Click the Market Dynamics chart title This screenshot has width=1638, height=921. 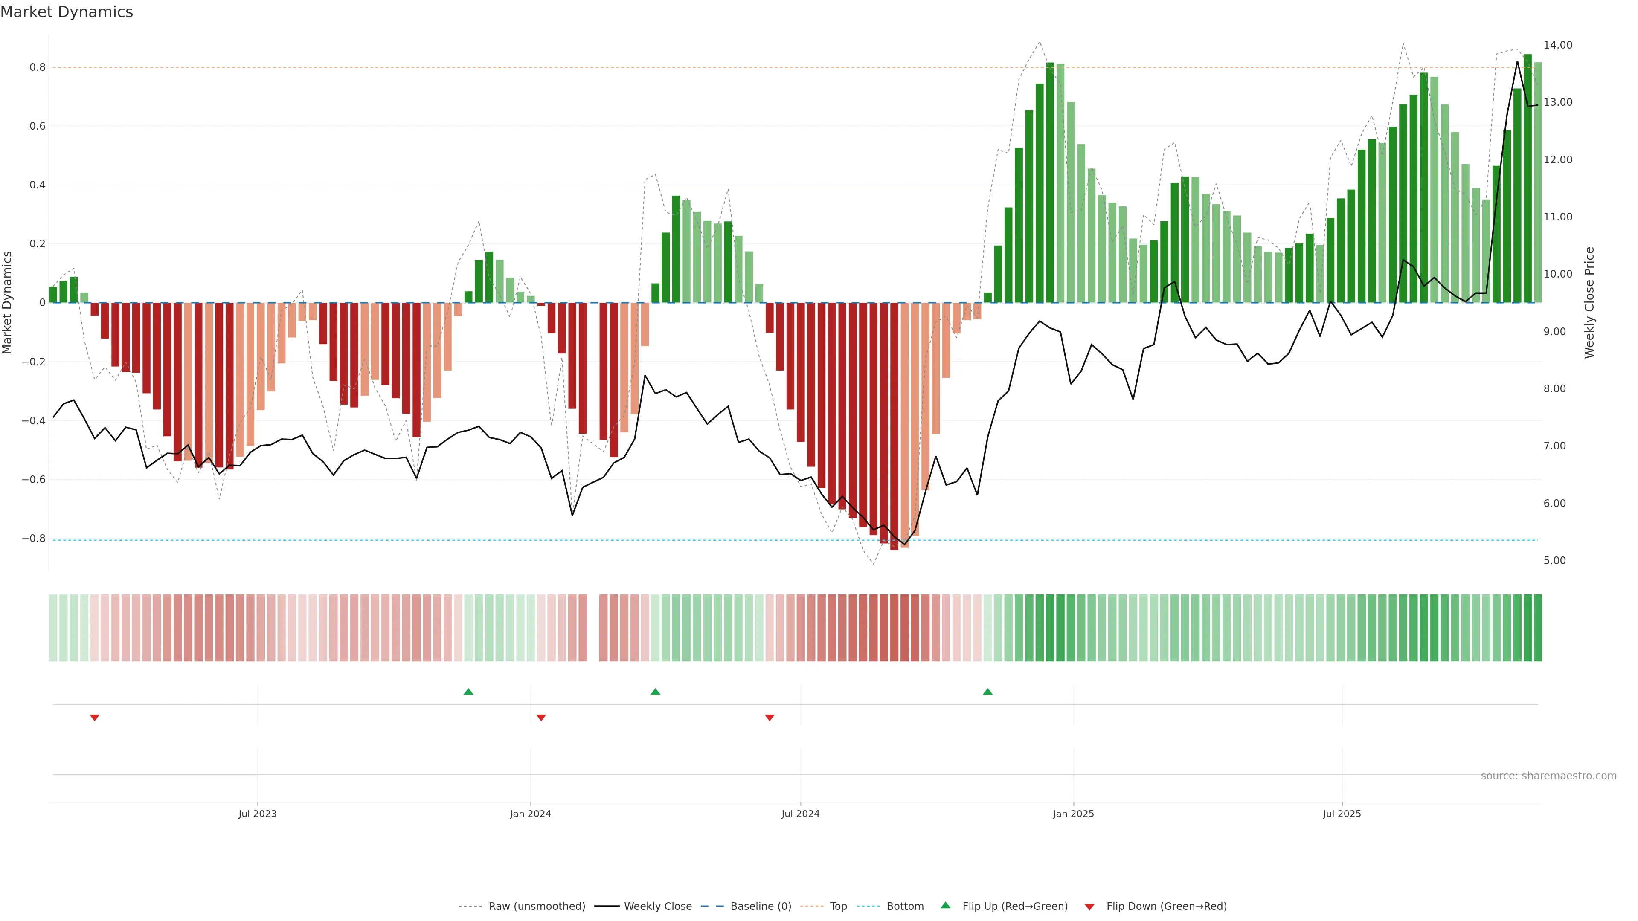(x=67, y=12)
